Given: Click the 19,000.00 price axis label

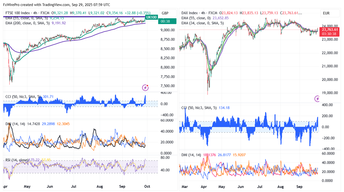Looking at the screenshot, I should [330, 93].
